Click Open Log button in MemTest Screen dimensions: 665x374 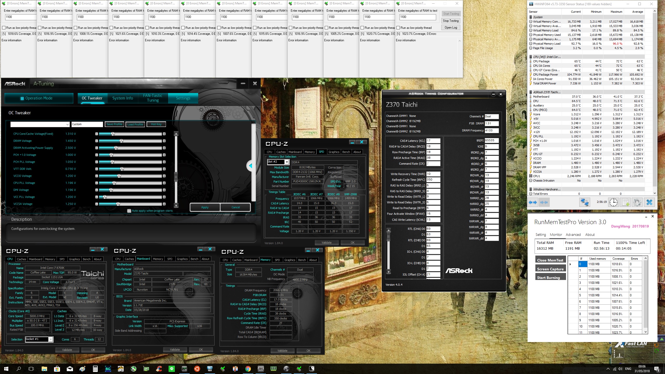(451, 28)
